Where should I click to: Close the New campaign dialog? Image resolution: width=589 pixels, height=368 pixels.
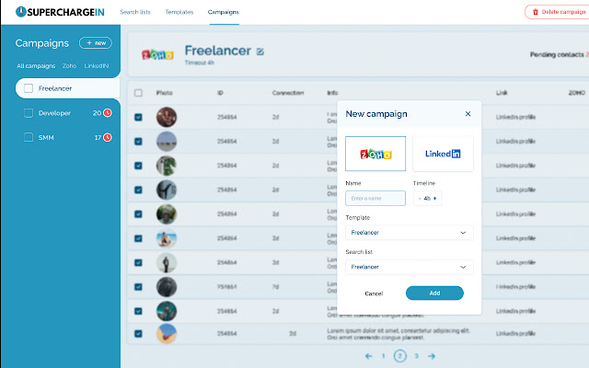pos(468,114)
